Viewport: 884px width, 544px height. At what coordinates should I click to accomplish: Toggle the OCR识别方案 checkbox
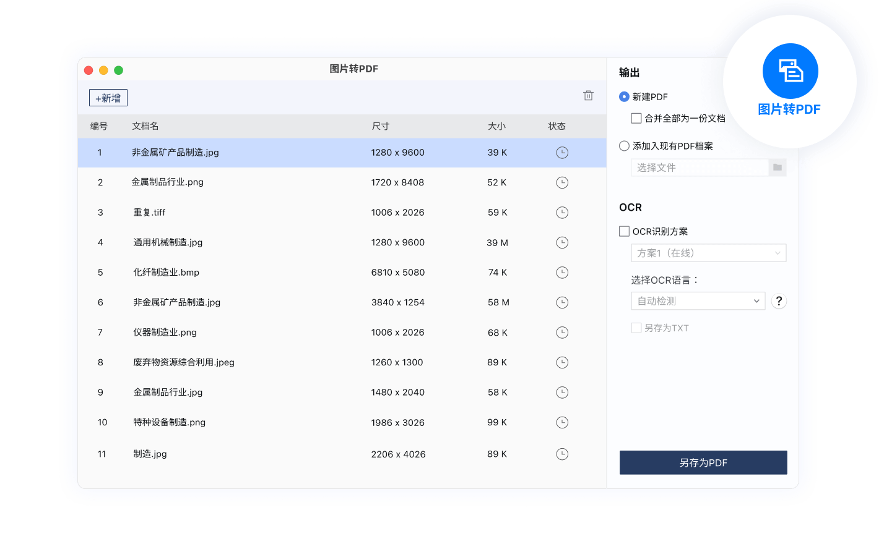[625, 231]
